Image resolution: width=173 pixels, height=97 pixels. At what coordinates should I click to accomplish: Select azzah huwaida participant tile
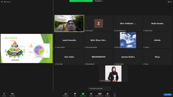[x=69, y=40]
